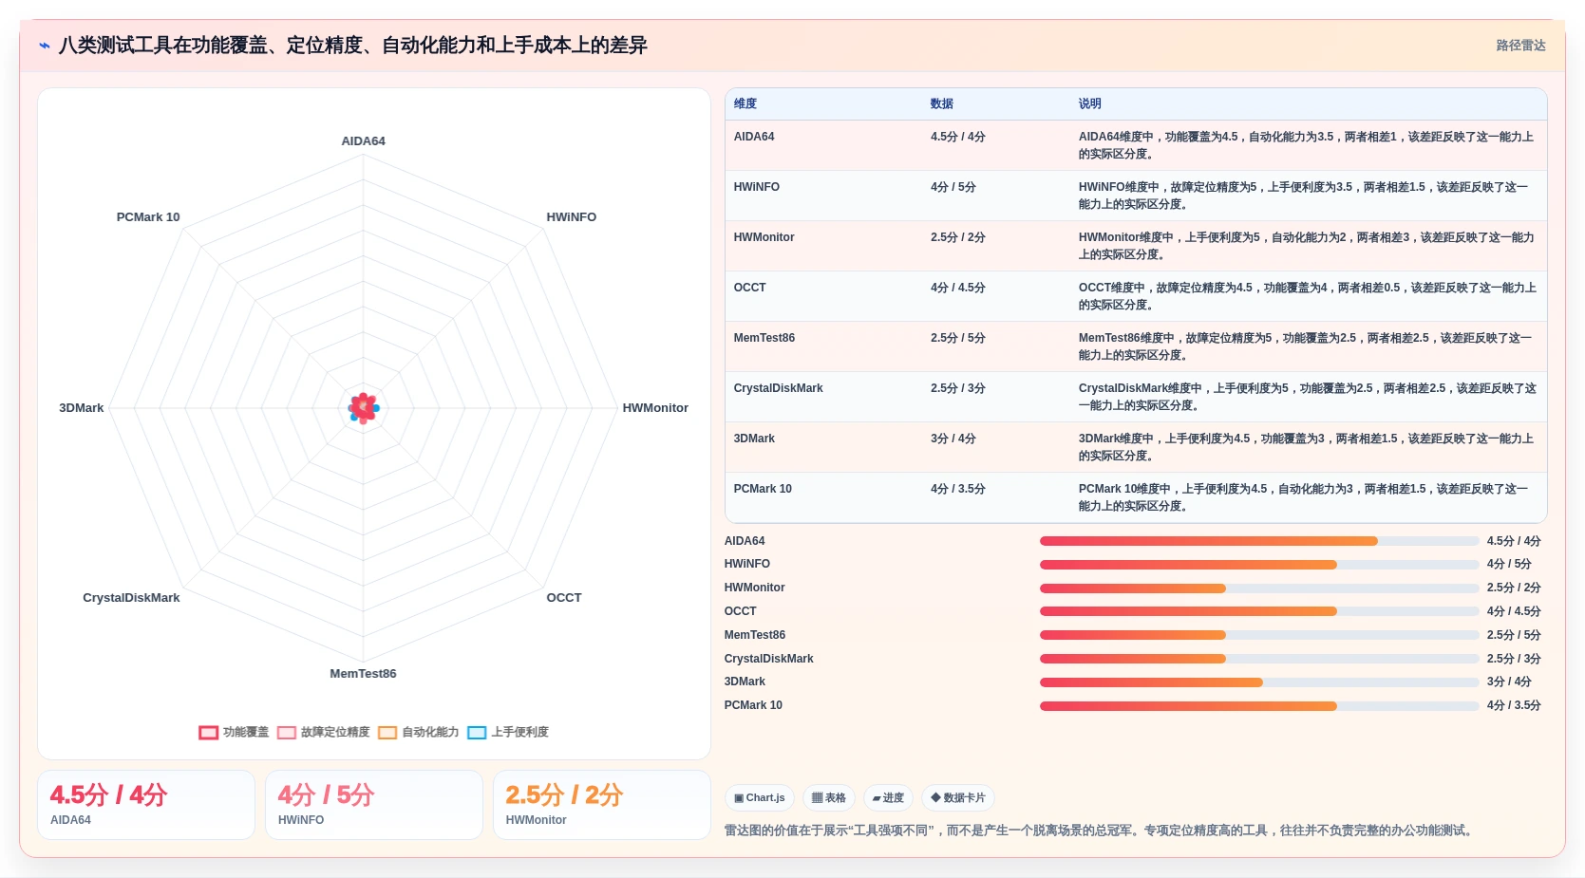Click the footer note starting 雷达图的价值
This screenshot has width=1585, height=878.
pos(1101,831)
